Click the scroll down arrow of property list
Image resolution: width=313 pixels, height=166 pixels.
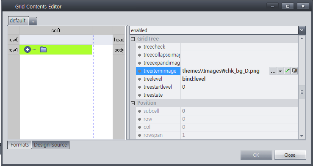(302, 136)
